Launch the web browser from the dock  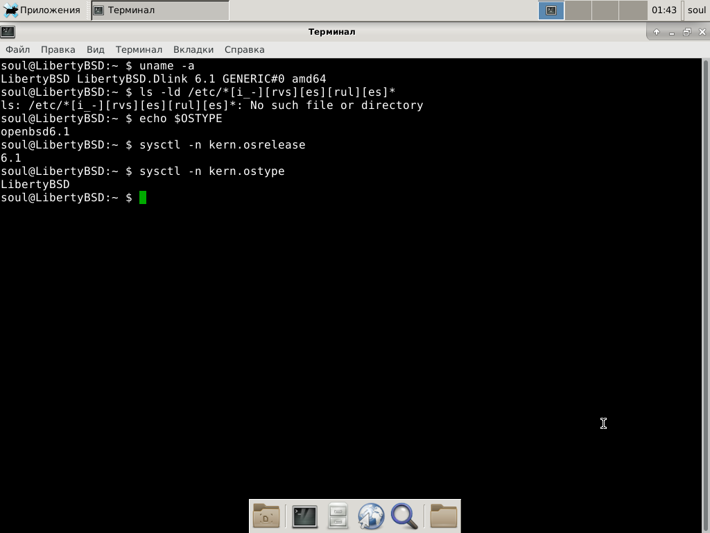click(x=371, y=516)
